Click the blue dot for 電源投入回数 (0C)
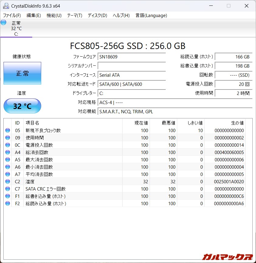Image resolution: width=256 pixels, height=263 pixels. click(x=7, y=145)
